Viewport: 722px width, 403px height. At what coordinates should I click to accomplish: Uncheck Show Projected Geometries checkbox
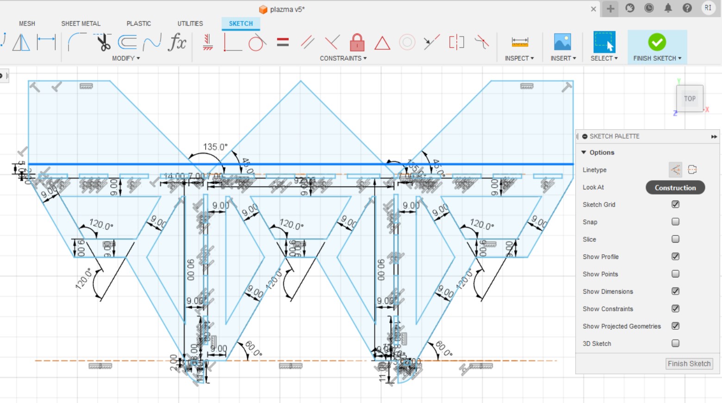(x=675, y=326)
